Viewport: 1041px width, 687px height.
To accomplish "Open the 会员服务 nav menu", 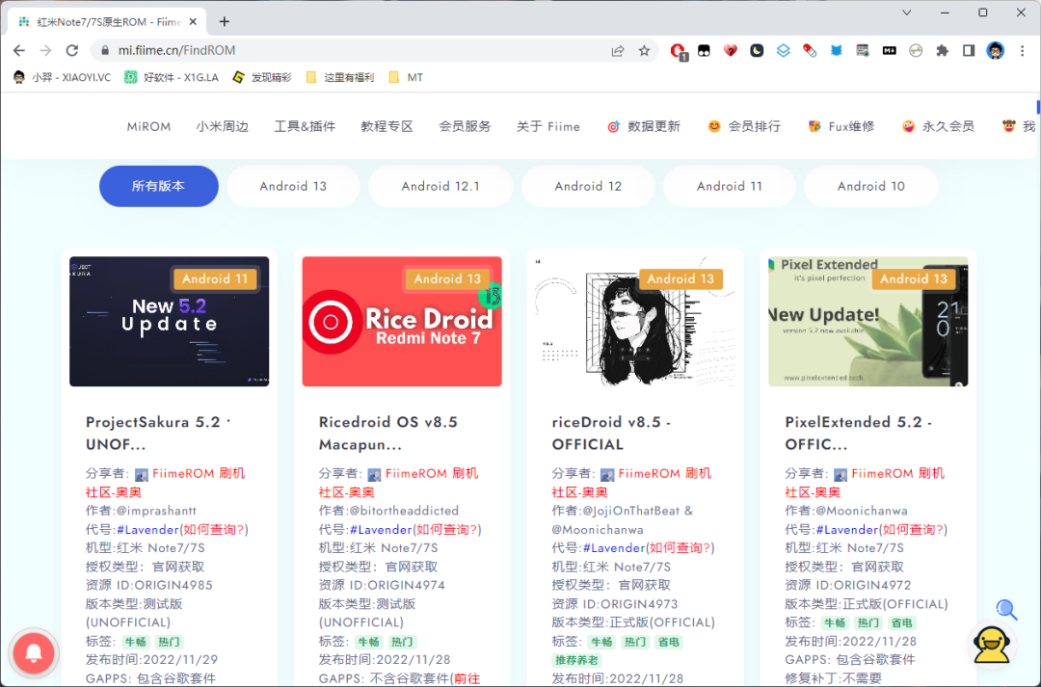I will point(465,126).
